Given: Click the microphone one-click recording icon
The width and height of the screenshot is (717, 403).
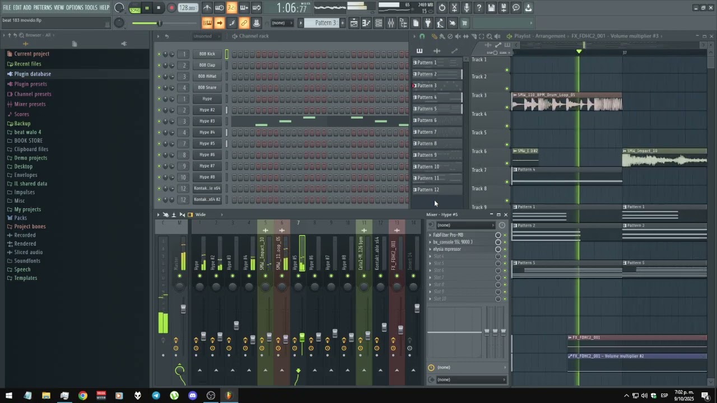Looking at the screenshot, I should tap(467, 8).
